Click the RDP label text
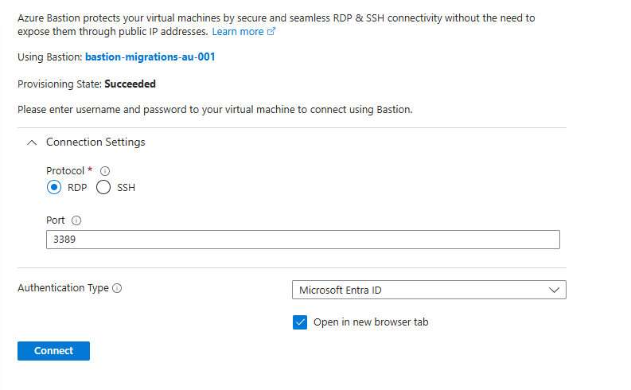This screenshot has height=390, width=631. [x=77, y=188]
